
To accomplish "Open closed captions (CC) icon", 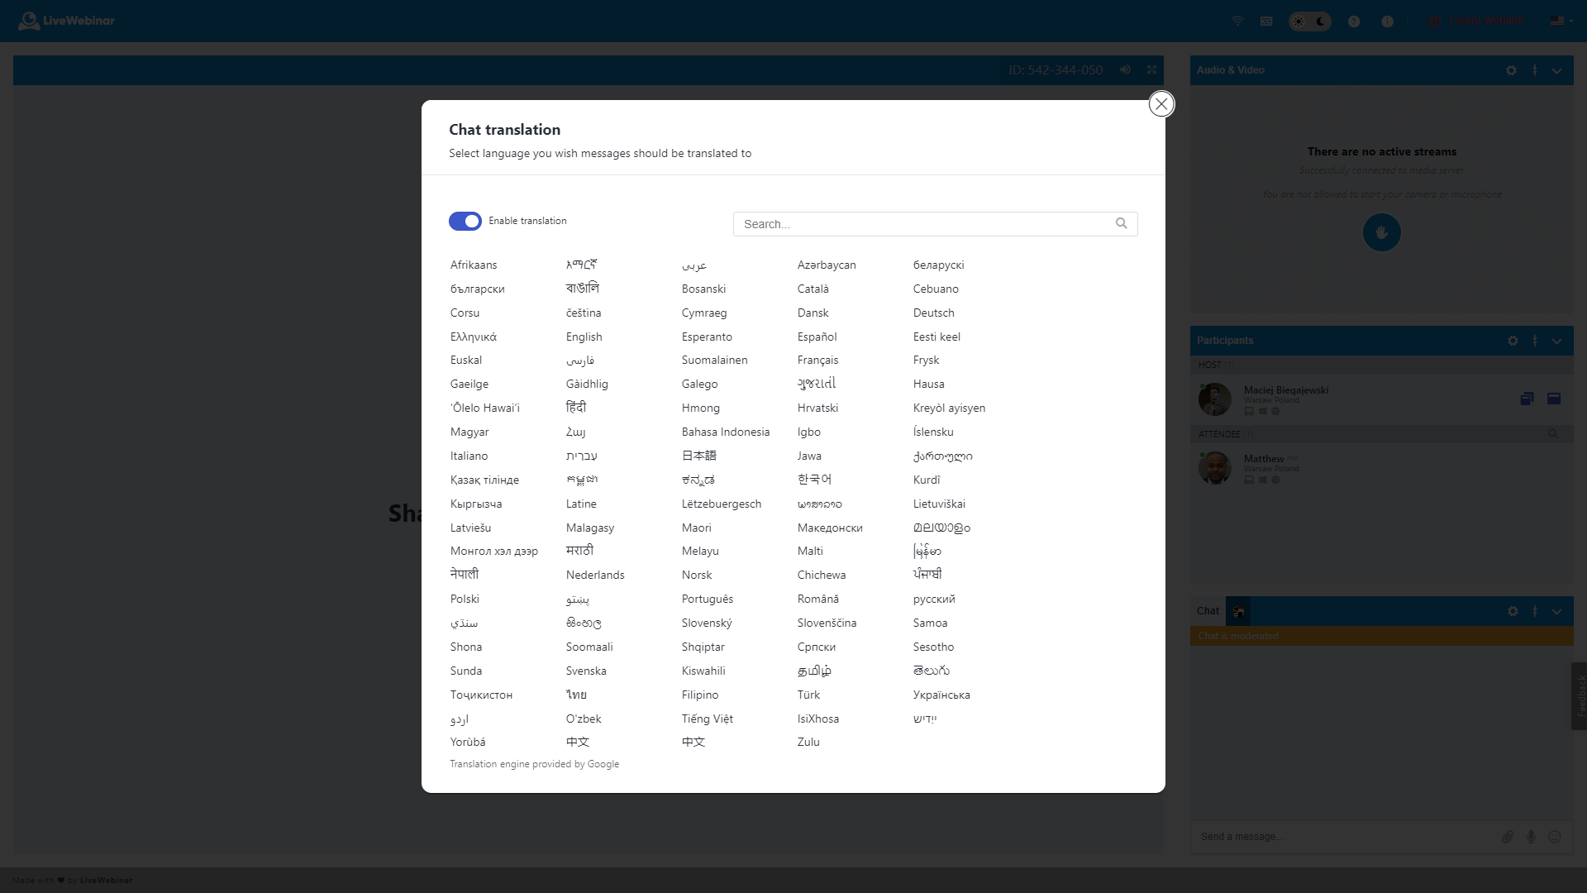I will click(x=1266, y=21).
